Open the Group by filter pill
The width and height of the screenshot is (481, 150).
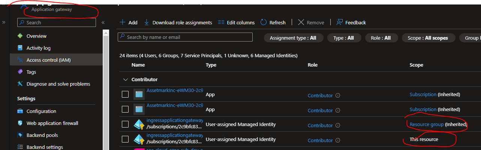(471, 38)
